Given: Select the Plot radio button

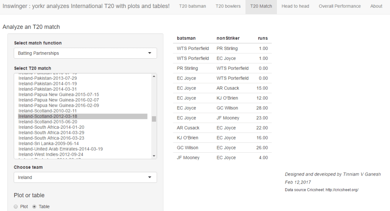Looking at the screenshot, I should tap(16, 206).
